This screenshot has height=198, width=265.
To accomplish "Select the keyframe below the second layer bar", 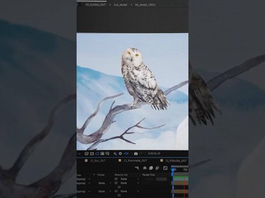I will [x=173, y=187].
